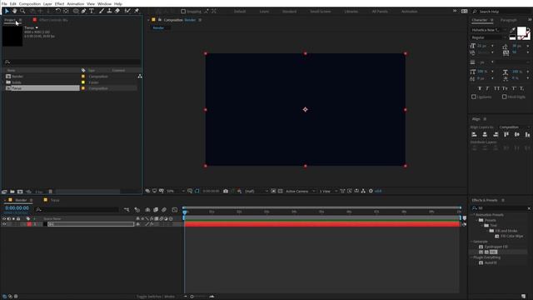
Task: Align layers vertically to center
Action: point(517,135)
